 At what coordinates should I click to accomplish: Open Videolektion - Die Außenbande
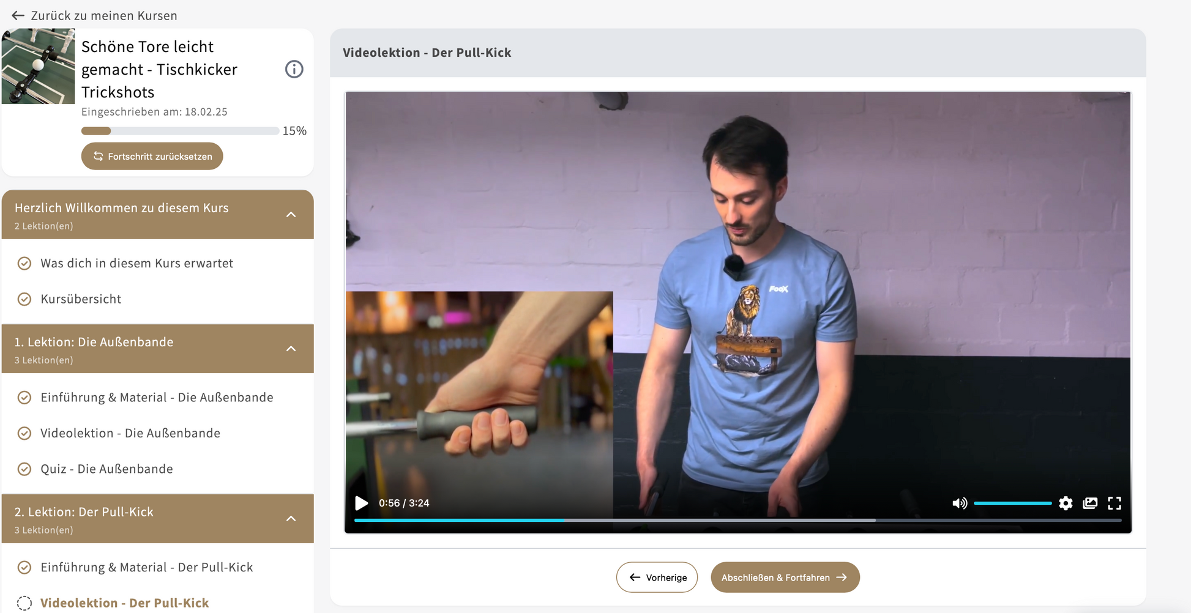[x=130, y=433]
